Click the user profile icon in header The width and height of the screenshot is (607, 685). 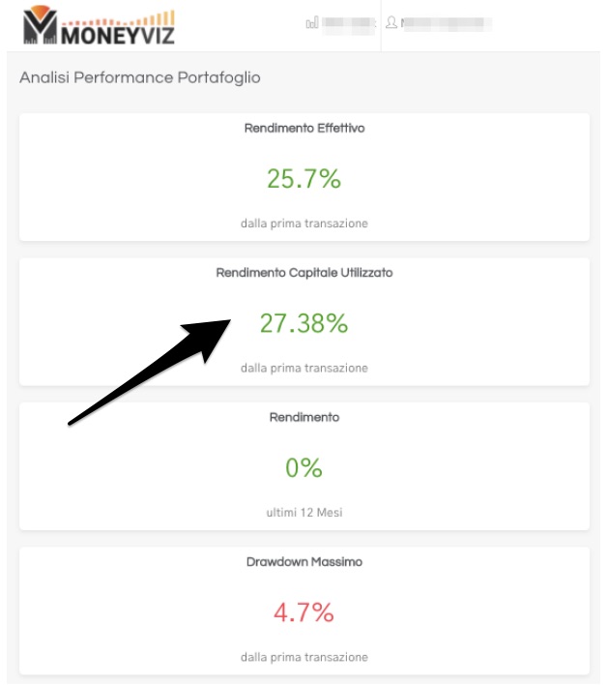391,22
